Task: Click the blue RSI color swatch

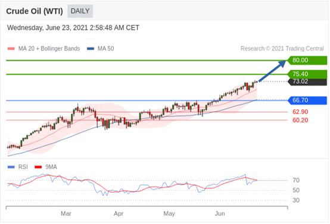Action: click(11, 167)
